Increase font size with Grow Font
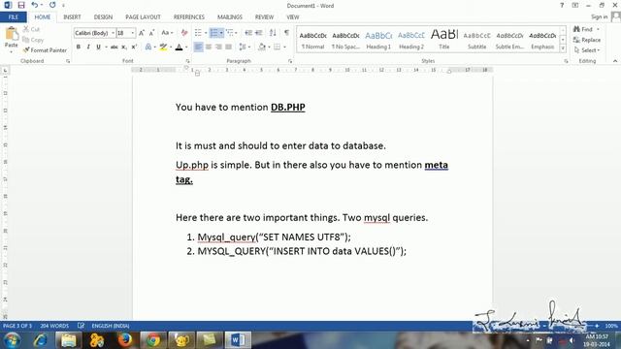The image size is (621, 349). click(x=142, y=33)
